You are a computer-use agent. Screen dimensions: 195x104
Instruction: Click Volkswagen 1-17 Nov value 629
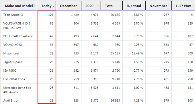pos(190,23)
